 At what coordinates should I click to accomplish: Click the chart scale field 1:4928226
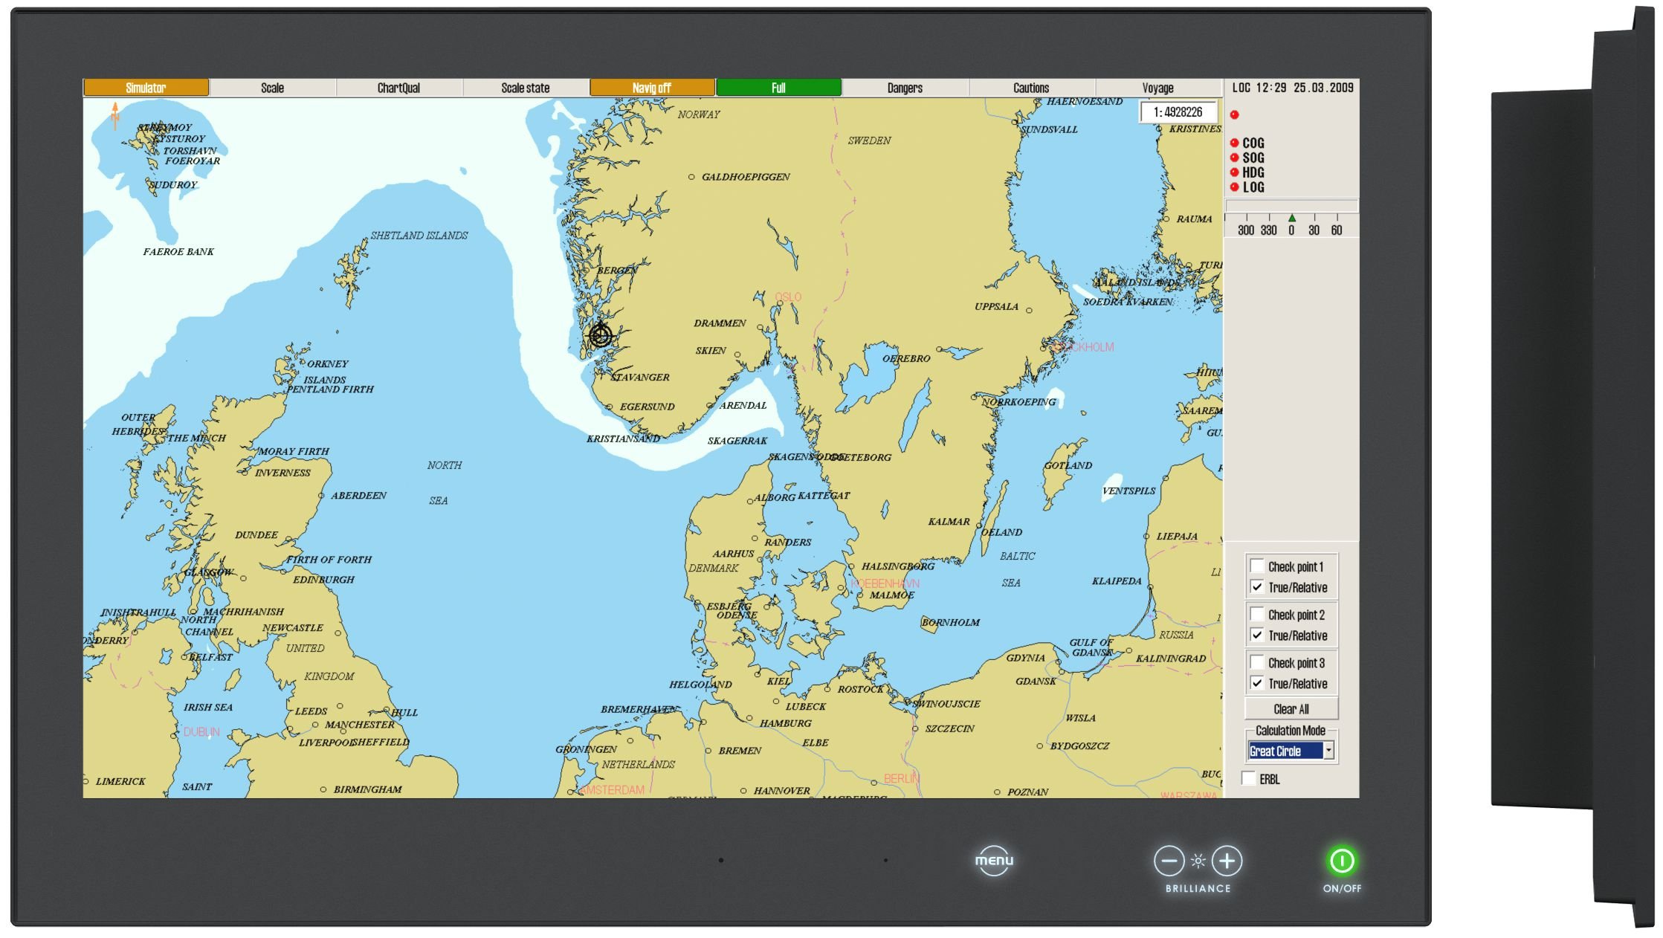tap(1178, 112)
